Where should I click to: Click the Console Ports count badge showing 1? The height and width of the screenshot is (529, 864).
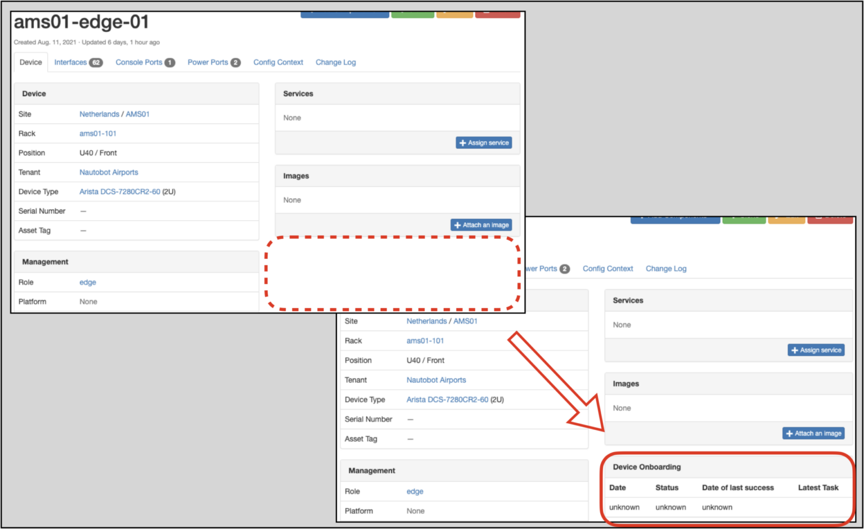coord(170,62)
